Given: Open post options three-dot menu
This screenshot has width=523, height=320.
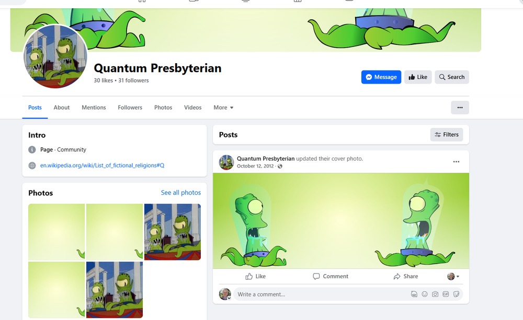Looking at the screenshot, I should coord(456,162).
